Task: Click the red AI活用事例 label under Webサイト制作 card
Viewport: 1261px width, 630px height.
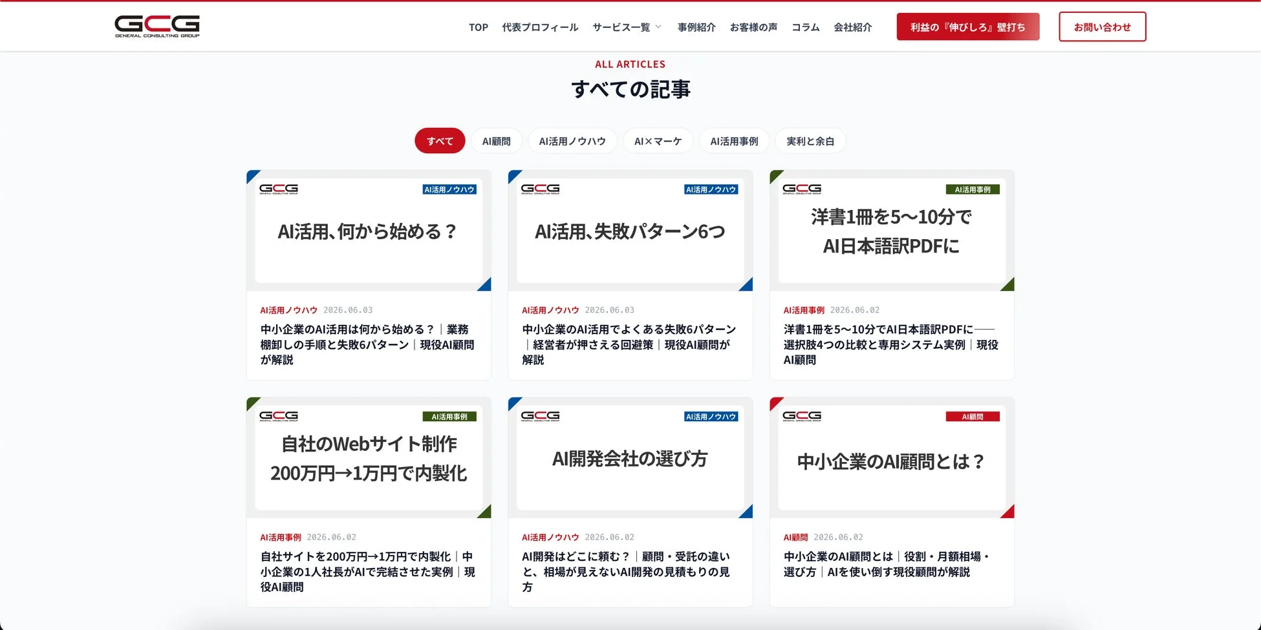Action: point(281,537)
